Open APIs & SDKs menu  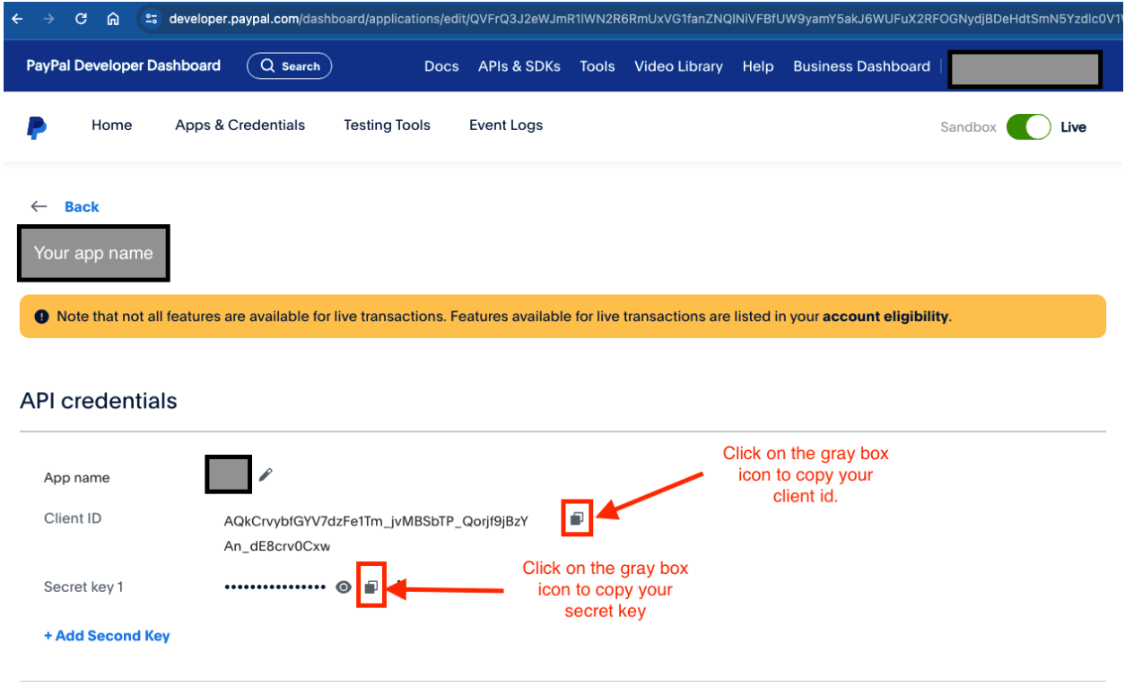[x=519, y=66]
